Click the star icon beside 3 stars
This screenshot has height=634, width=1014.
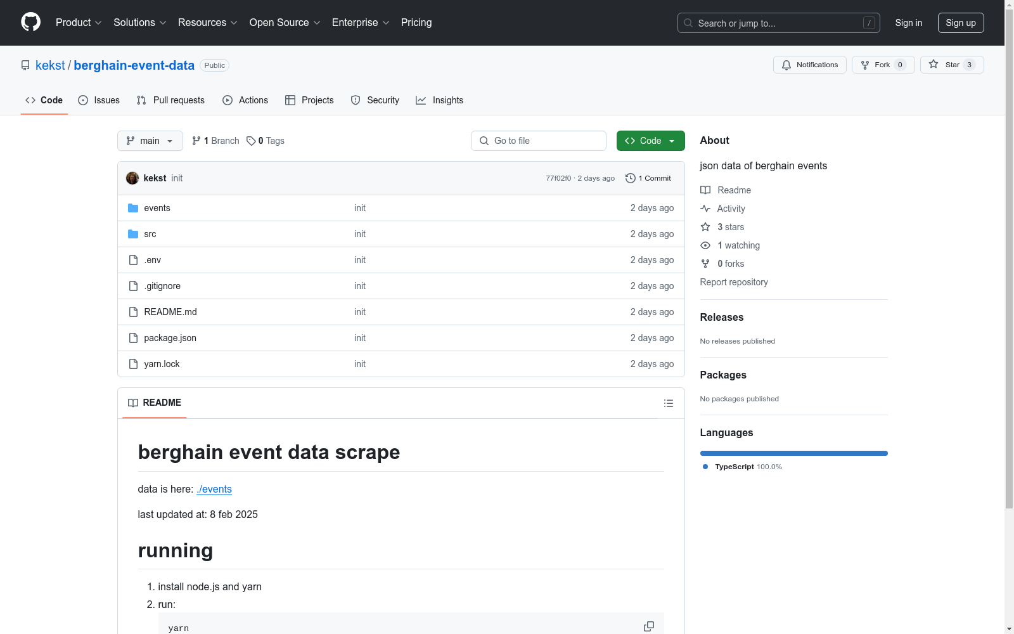pyautogui.click(x=705, y=227)
